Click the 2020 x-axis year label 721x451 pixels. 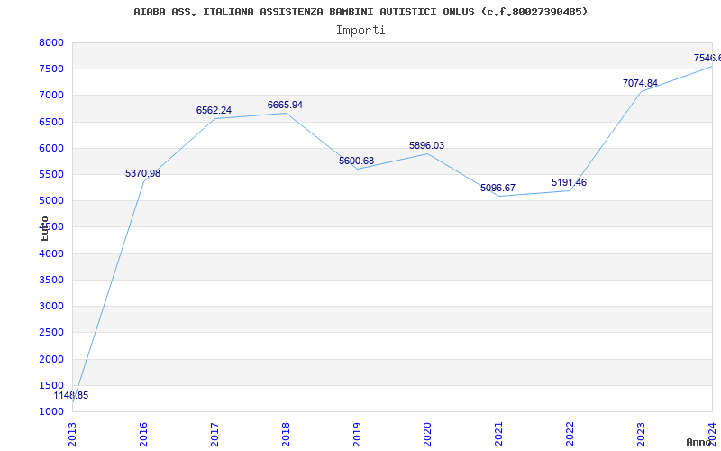[x=427, y=435]
